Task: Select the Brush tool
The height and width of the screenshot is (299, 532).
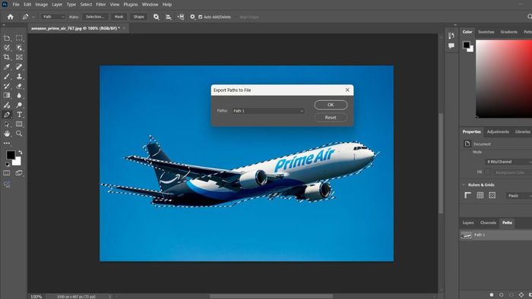Action: [x=6, y=76]
